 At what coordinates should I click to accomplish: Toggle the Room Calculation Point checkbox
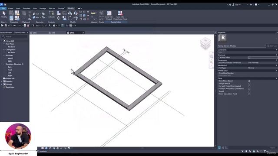pyautogui.click(x=249, y=94)
